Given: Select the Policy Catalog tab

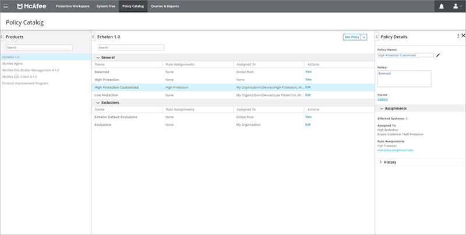Looking at the screenshot, I should pyautogui.click(x=133, y=6).
